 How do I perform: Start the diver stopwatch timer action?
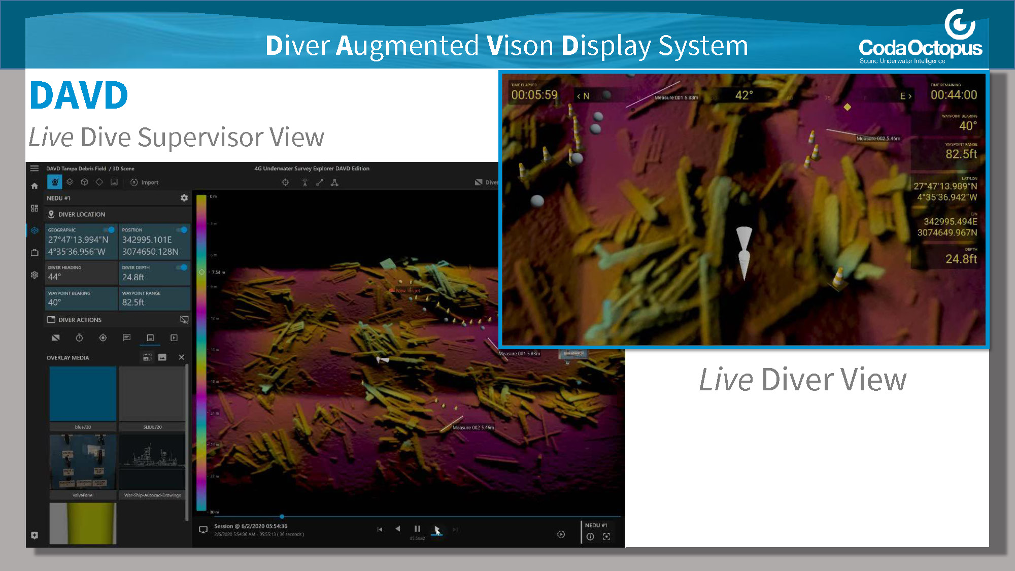click(x=79, y=338)
